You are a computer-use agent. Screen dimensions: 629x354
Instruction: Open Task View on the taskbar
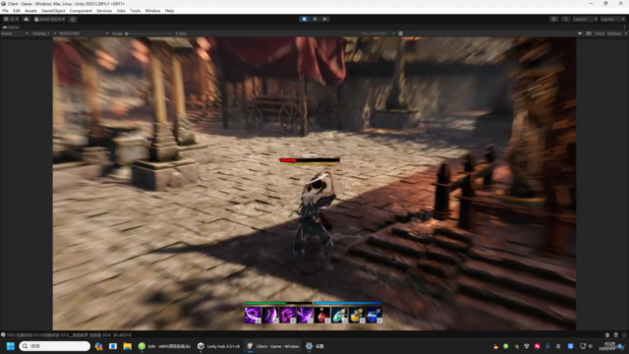[x=113, y=346]
